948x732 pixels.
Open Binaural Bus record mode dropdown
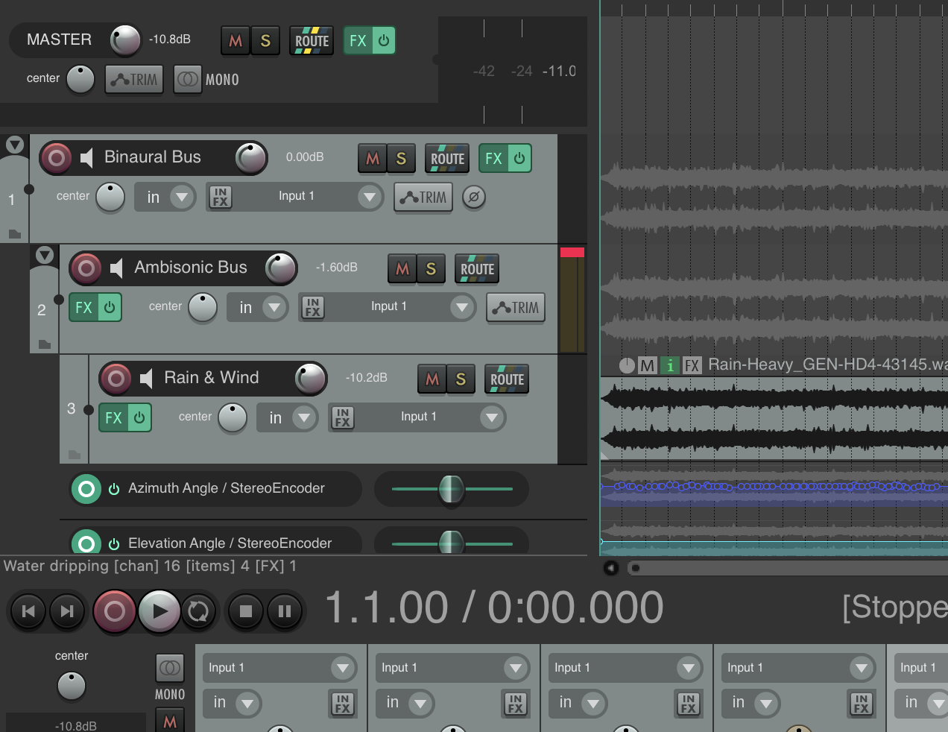[x=165, y=197]
